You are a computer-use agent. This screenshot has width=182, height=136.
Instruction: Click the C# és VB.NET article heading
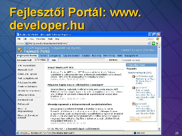pos(73,129)
